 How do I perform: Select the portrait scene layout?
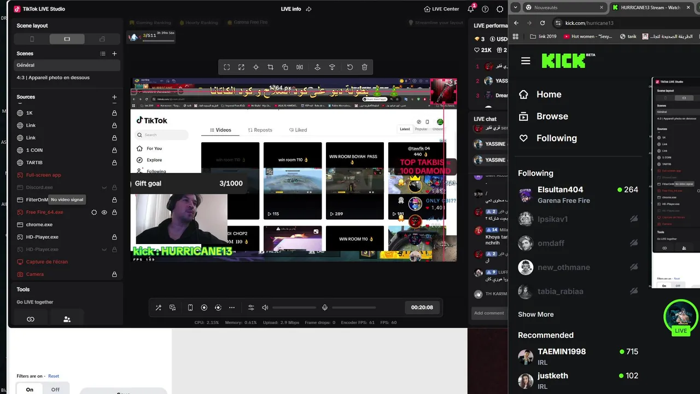tap(32, 39)
